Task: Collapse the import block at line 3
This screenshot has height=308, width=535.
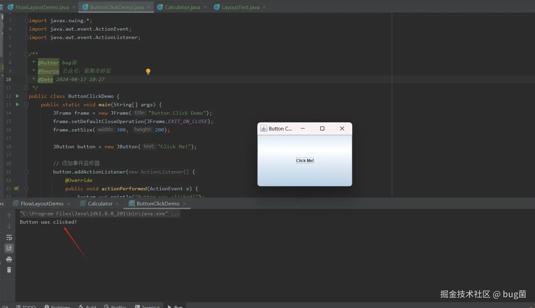Action: click(x=27, y=21)
